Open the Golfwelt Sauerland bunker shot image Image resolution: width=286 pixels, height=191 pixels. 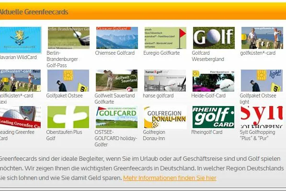click(x=116, y=81)
